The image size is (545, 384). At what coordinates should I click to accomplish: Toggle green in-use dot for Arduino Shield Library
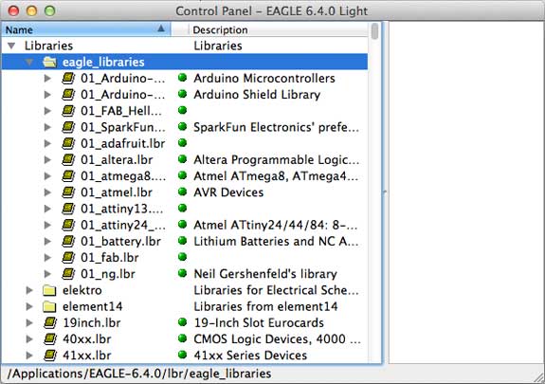[183, 94]
